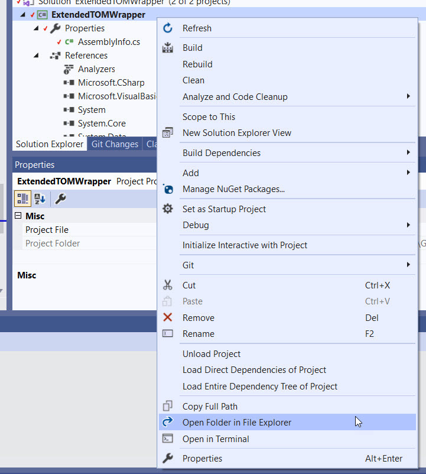Click the red Remove X icon
Viewport: 426px width, 474px height.
click(168, 318)
